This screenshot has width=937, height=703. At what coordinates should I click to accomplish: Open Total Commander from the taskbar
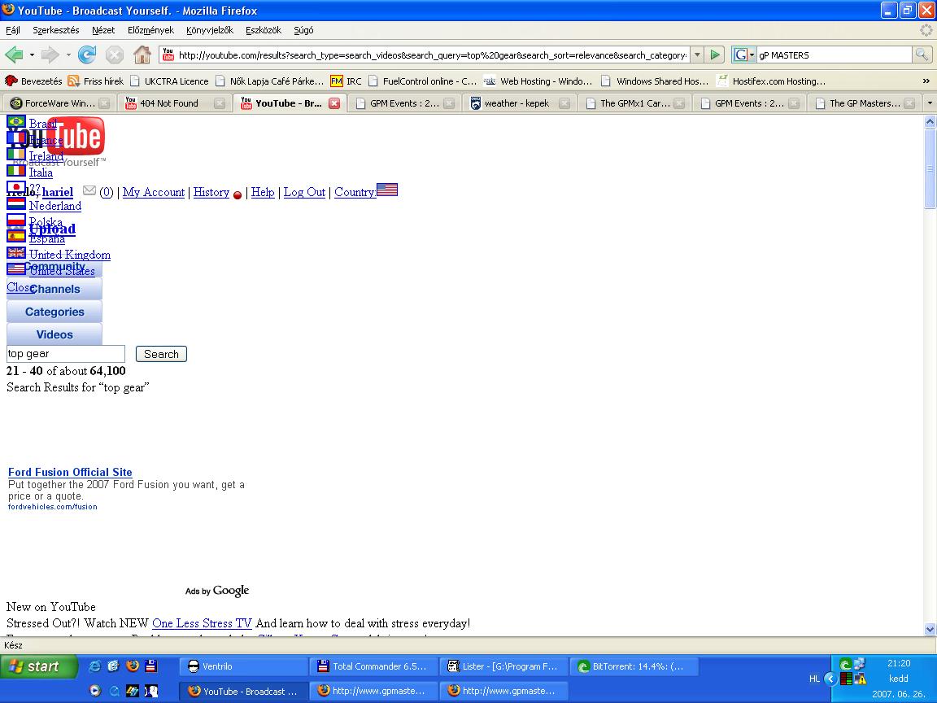click(x=373, y=666)
